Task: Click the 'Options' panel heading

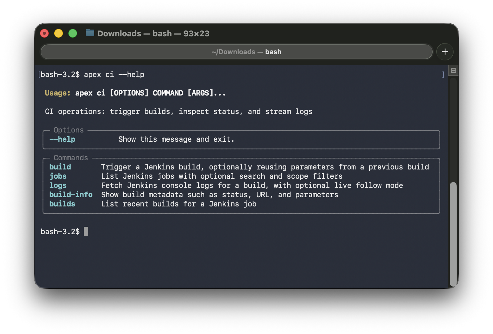Action: (69, 130)
